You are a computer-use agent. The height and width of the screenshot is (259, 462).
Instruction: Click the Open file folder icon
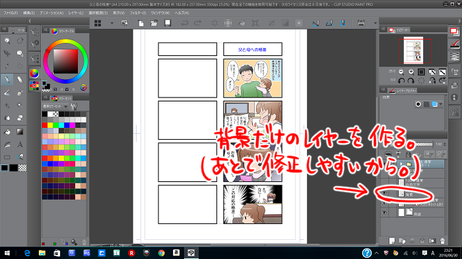[154, 23]
